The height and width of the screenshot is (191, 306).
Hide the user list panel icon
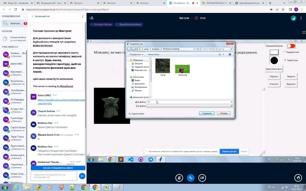[92, 18]
